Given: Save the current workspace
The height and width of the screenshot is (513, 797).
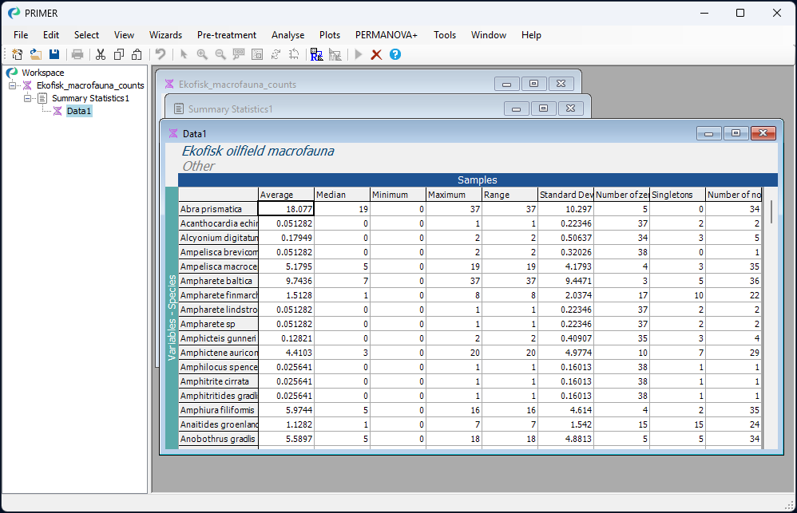Looking at the screenshot, I should 54,54.
